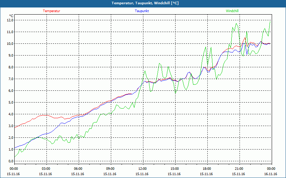Click the 1,0 y-axis value
Viewport: 286px width, 178px height.
[11, 149]
